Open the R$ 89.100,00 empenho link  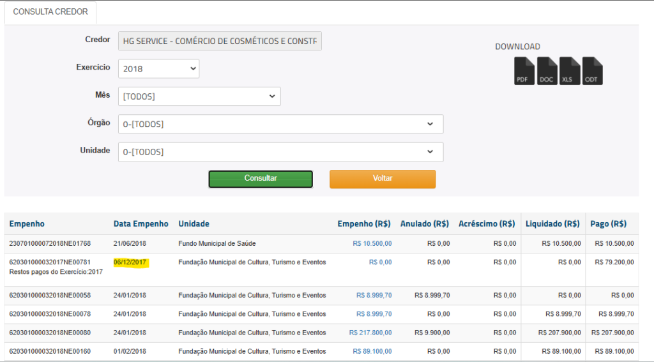click(x=372, y=351)
